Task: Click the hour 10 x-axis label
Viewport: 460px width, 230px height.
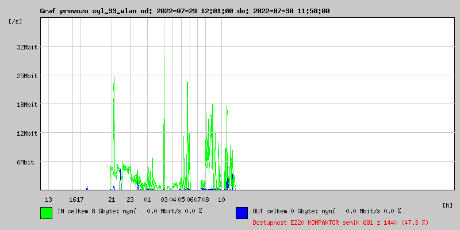Action: 221,200
